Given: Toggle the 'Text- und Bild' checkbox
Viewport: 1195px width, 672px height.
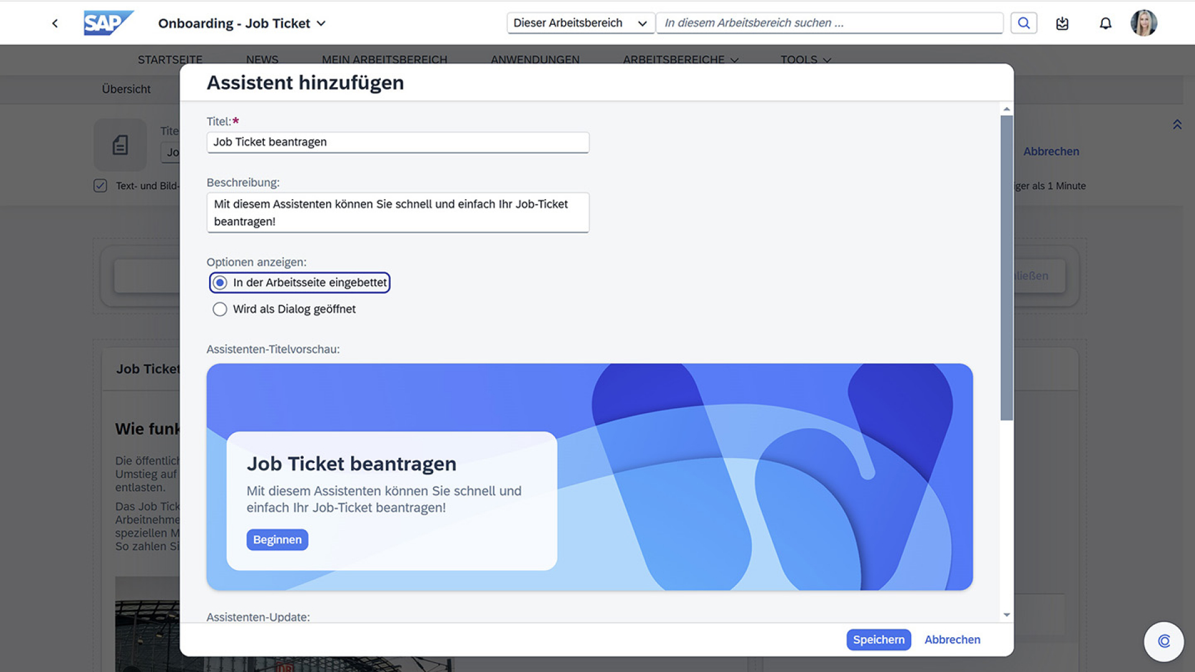Looking at the screenshot, I should click(x=100, y=185).
